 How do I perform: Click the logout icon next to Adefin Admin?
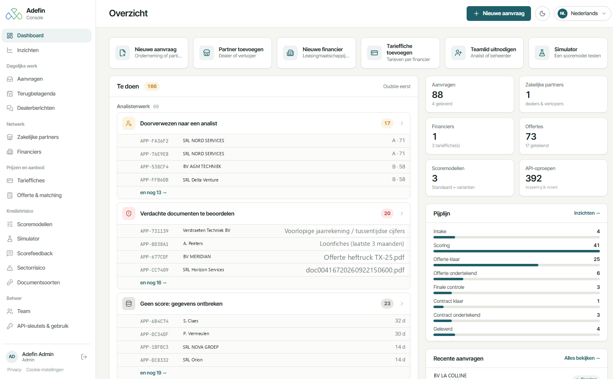click(x=84, y=357)
